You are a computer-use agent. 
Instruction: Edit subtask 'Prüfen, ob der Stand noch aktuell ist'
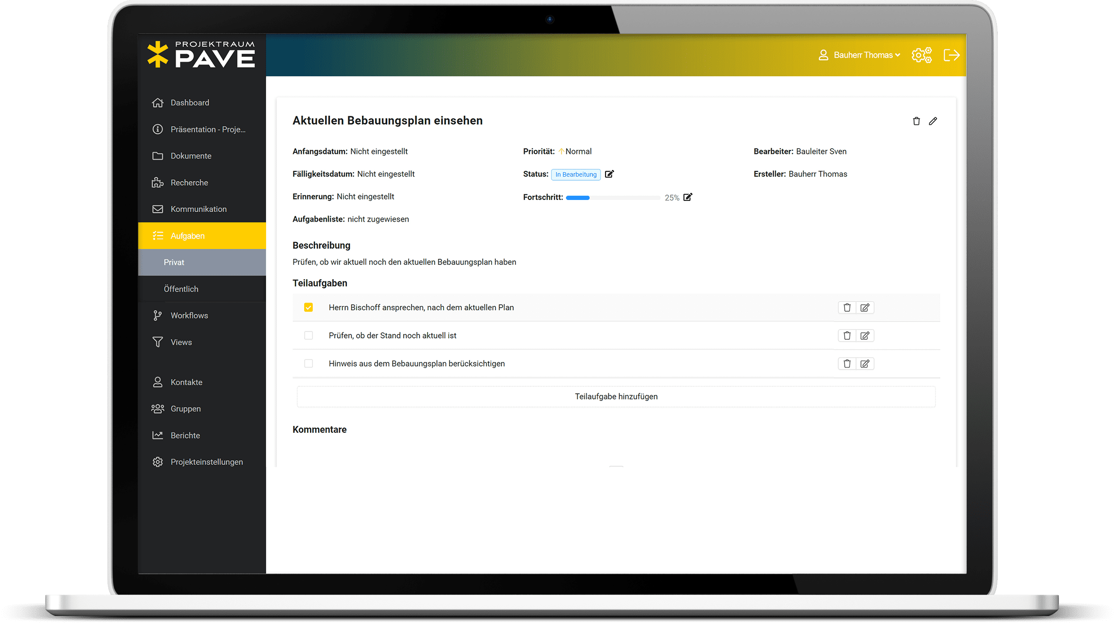[x=865, y=336]
